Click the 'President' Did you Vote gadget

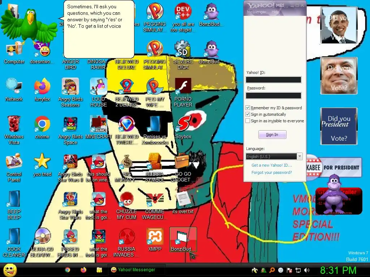[x=339, y=126]
